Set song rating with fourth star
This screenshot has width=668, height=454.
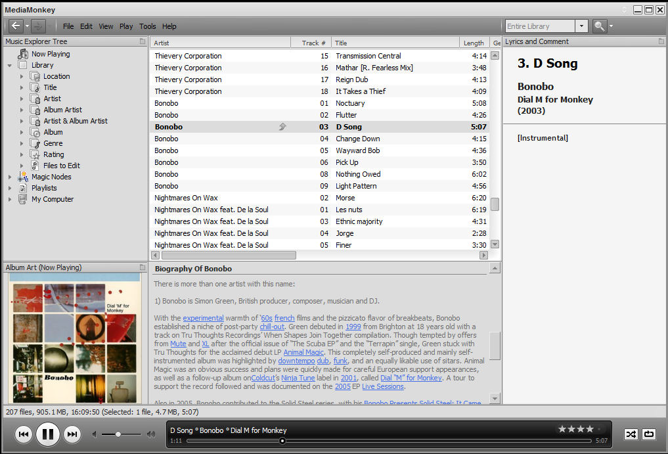(589, 429)
